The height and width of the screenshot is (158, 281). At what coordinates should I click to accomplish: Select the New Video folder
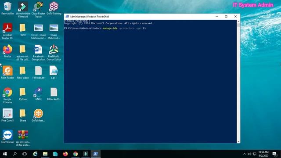tap(23, 72)
